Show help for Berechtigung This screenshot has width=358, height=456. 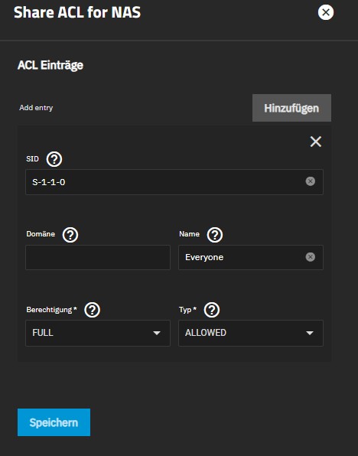(93, 310)
